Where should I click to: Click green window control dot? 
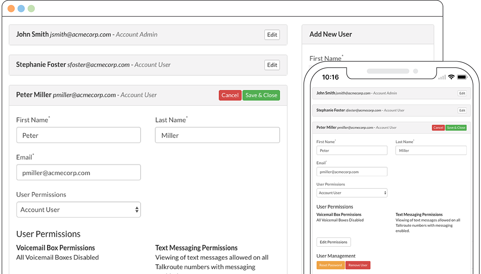(31, 8)
